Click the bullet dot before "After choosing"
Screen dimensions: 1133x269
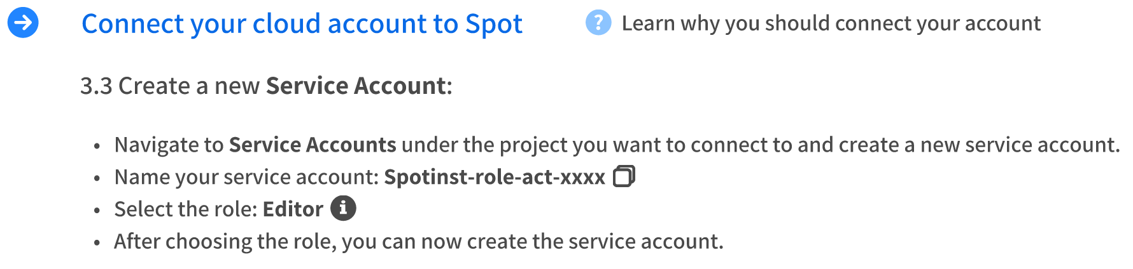tap(97, 243)
